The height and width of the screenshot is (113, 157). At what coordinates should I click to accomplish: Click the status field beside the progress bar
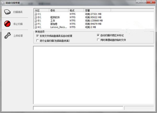[139, 108]
